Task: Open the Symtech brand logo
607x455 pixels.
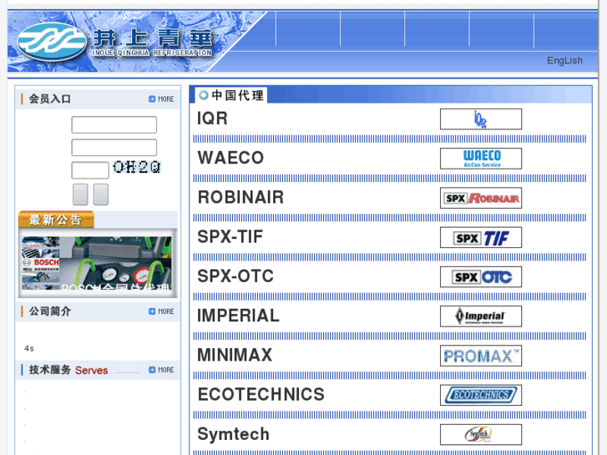Action: click(481, 434)
